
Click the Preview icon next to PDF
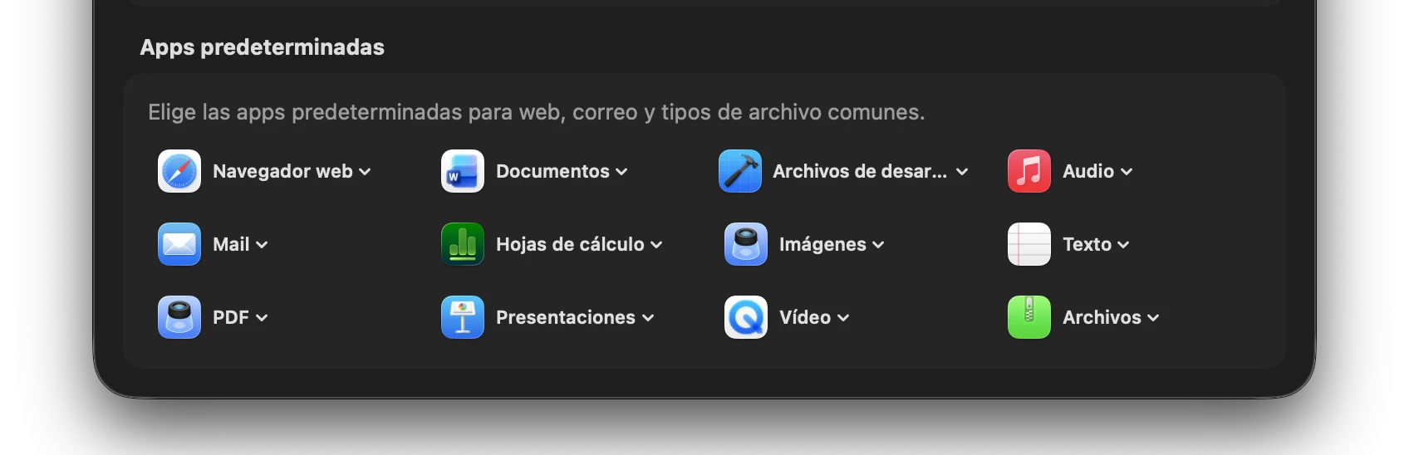tap(179, 317)
